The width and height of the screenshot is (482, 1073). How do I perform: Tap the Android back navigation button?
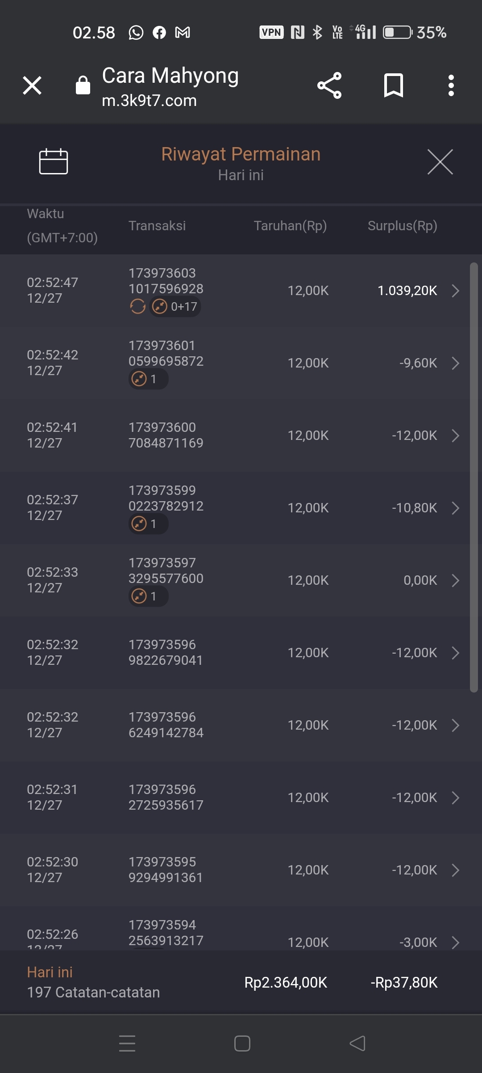click(x=357, y=1043)
